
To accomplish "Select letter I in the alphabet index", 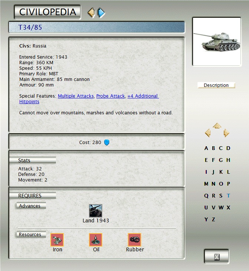I will (x=206, y=172).
